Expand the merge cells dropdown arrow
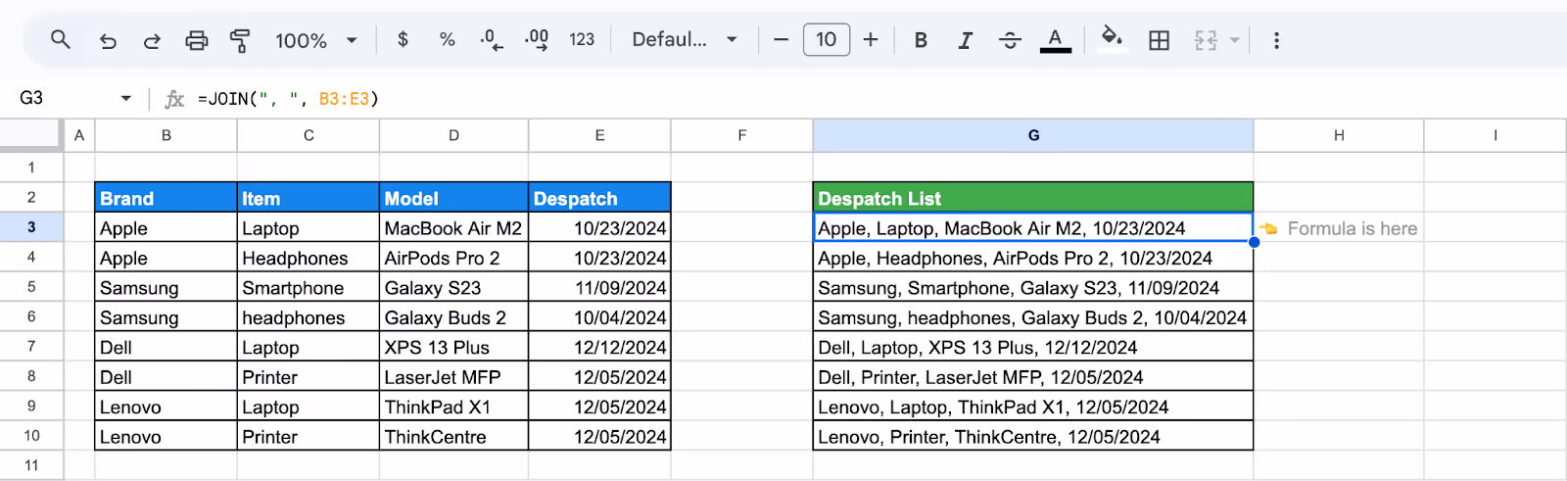 click(x=1234, y=40)
